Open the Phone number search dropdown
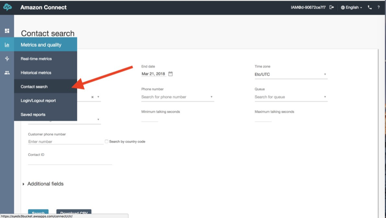Image resolution: width=386 pixels, height=218 pixels. click(177, 97)
